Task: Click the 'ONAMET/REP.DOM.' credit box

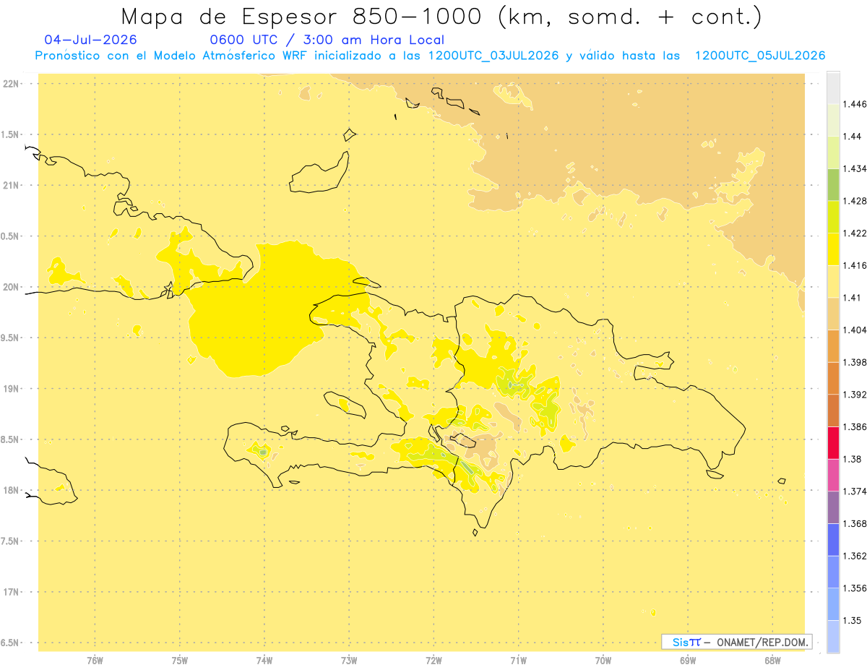Action: coord(736,642)
